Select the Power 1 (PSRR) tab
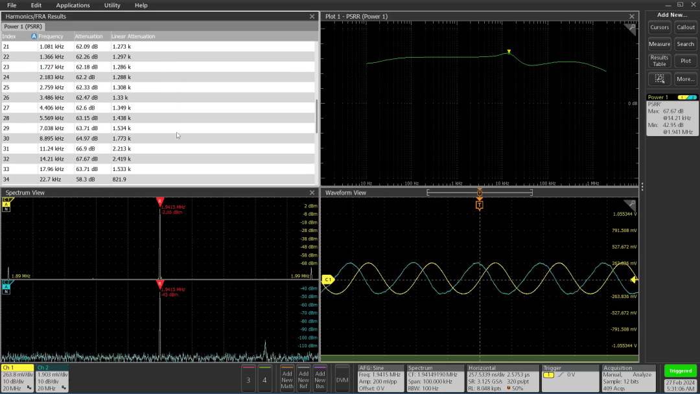This screenshot has height=394, width=700. [x=22, y=27]
